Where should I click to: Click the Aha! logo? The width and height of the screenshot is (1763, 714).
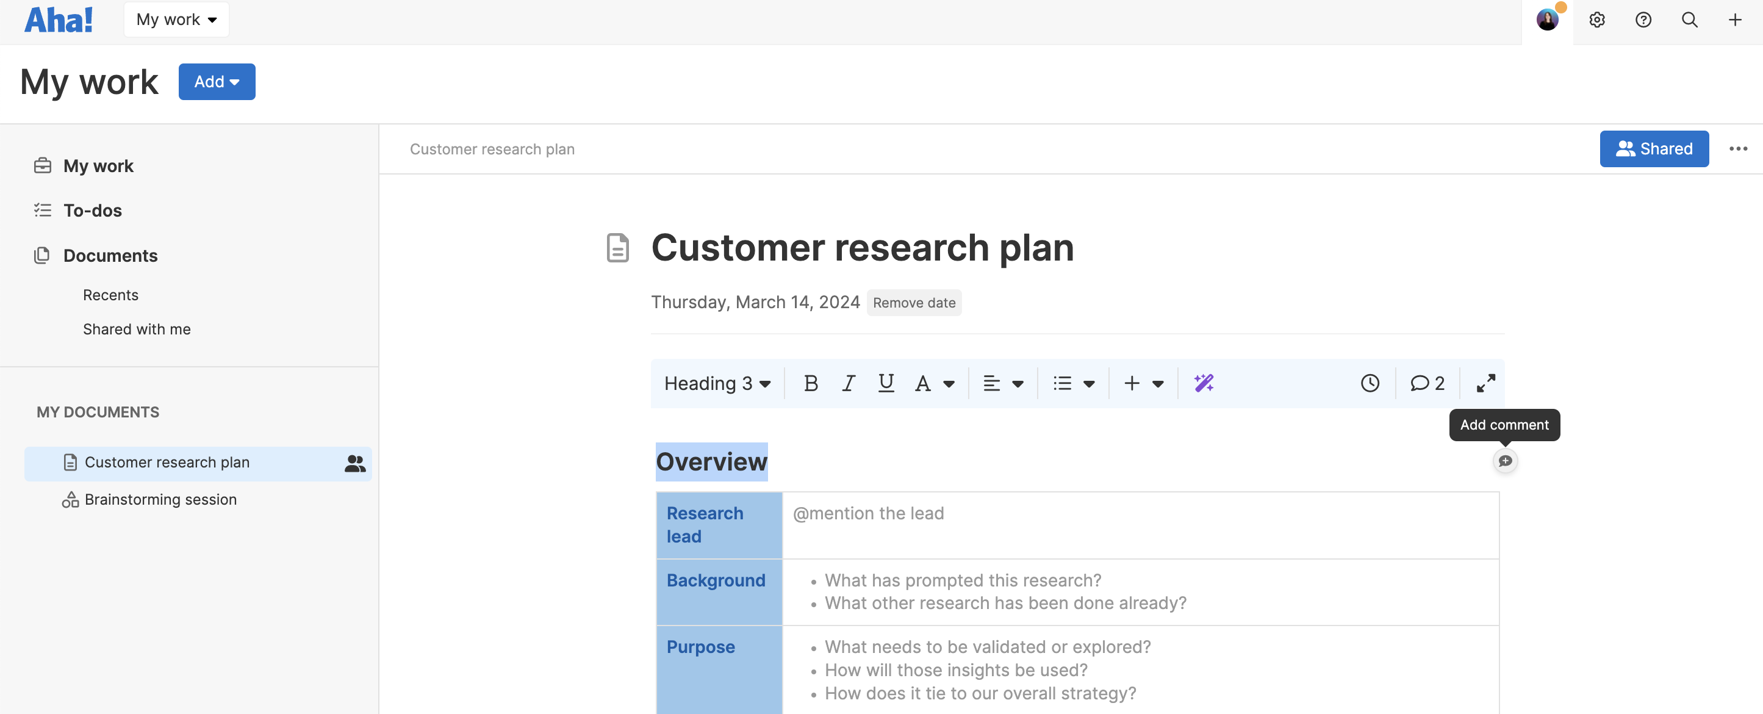click(58, 20)
